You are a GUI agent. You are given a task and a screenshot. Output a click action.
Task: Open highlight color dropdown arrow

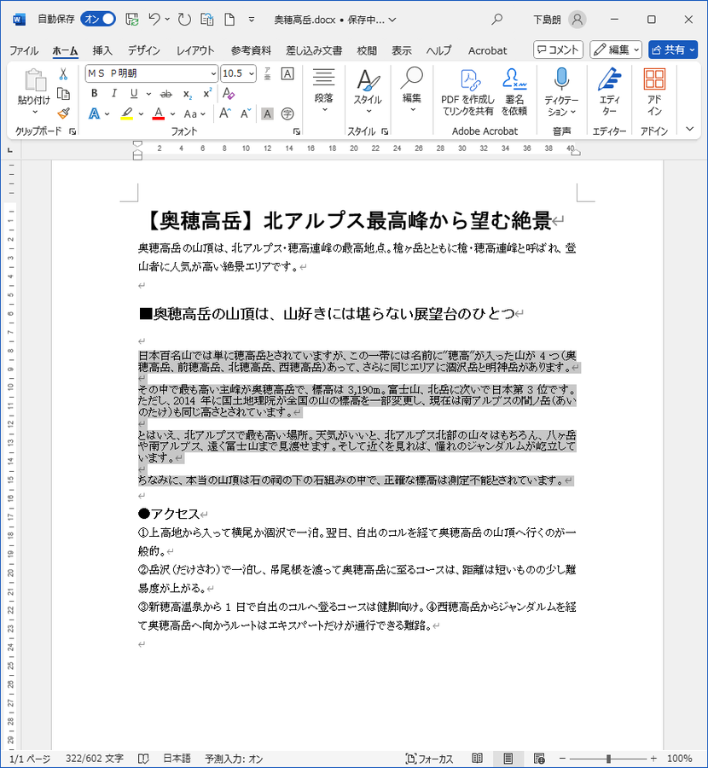pyautogui.click(x=141, y=114)
